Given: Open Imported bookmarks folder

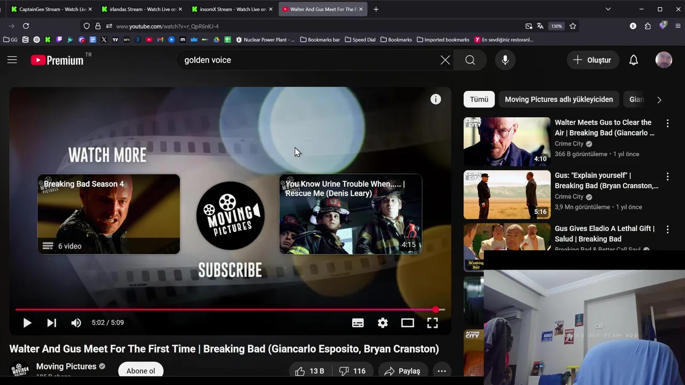Looking at the screenshot, I should click(x=443, y=40).
